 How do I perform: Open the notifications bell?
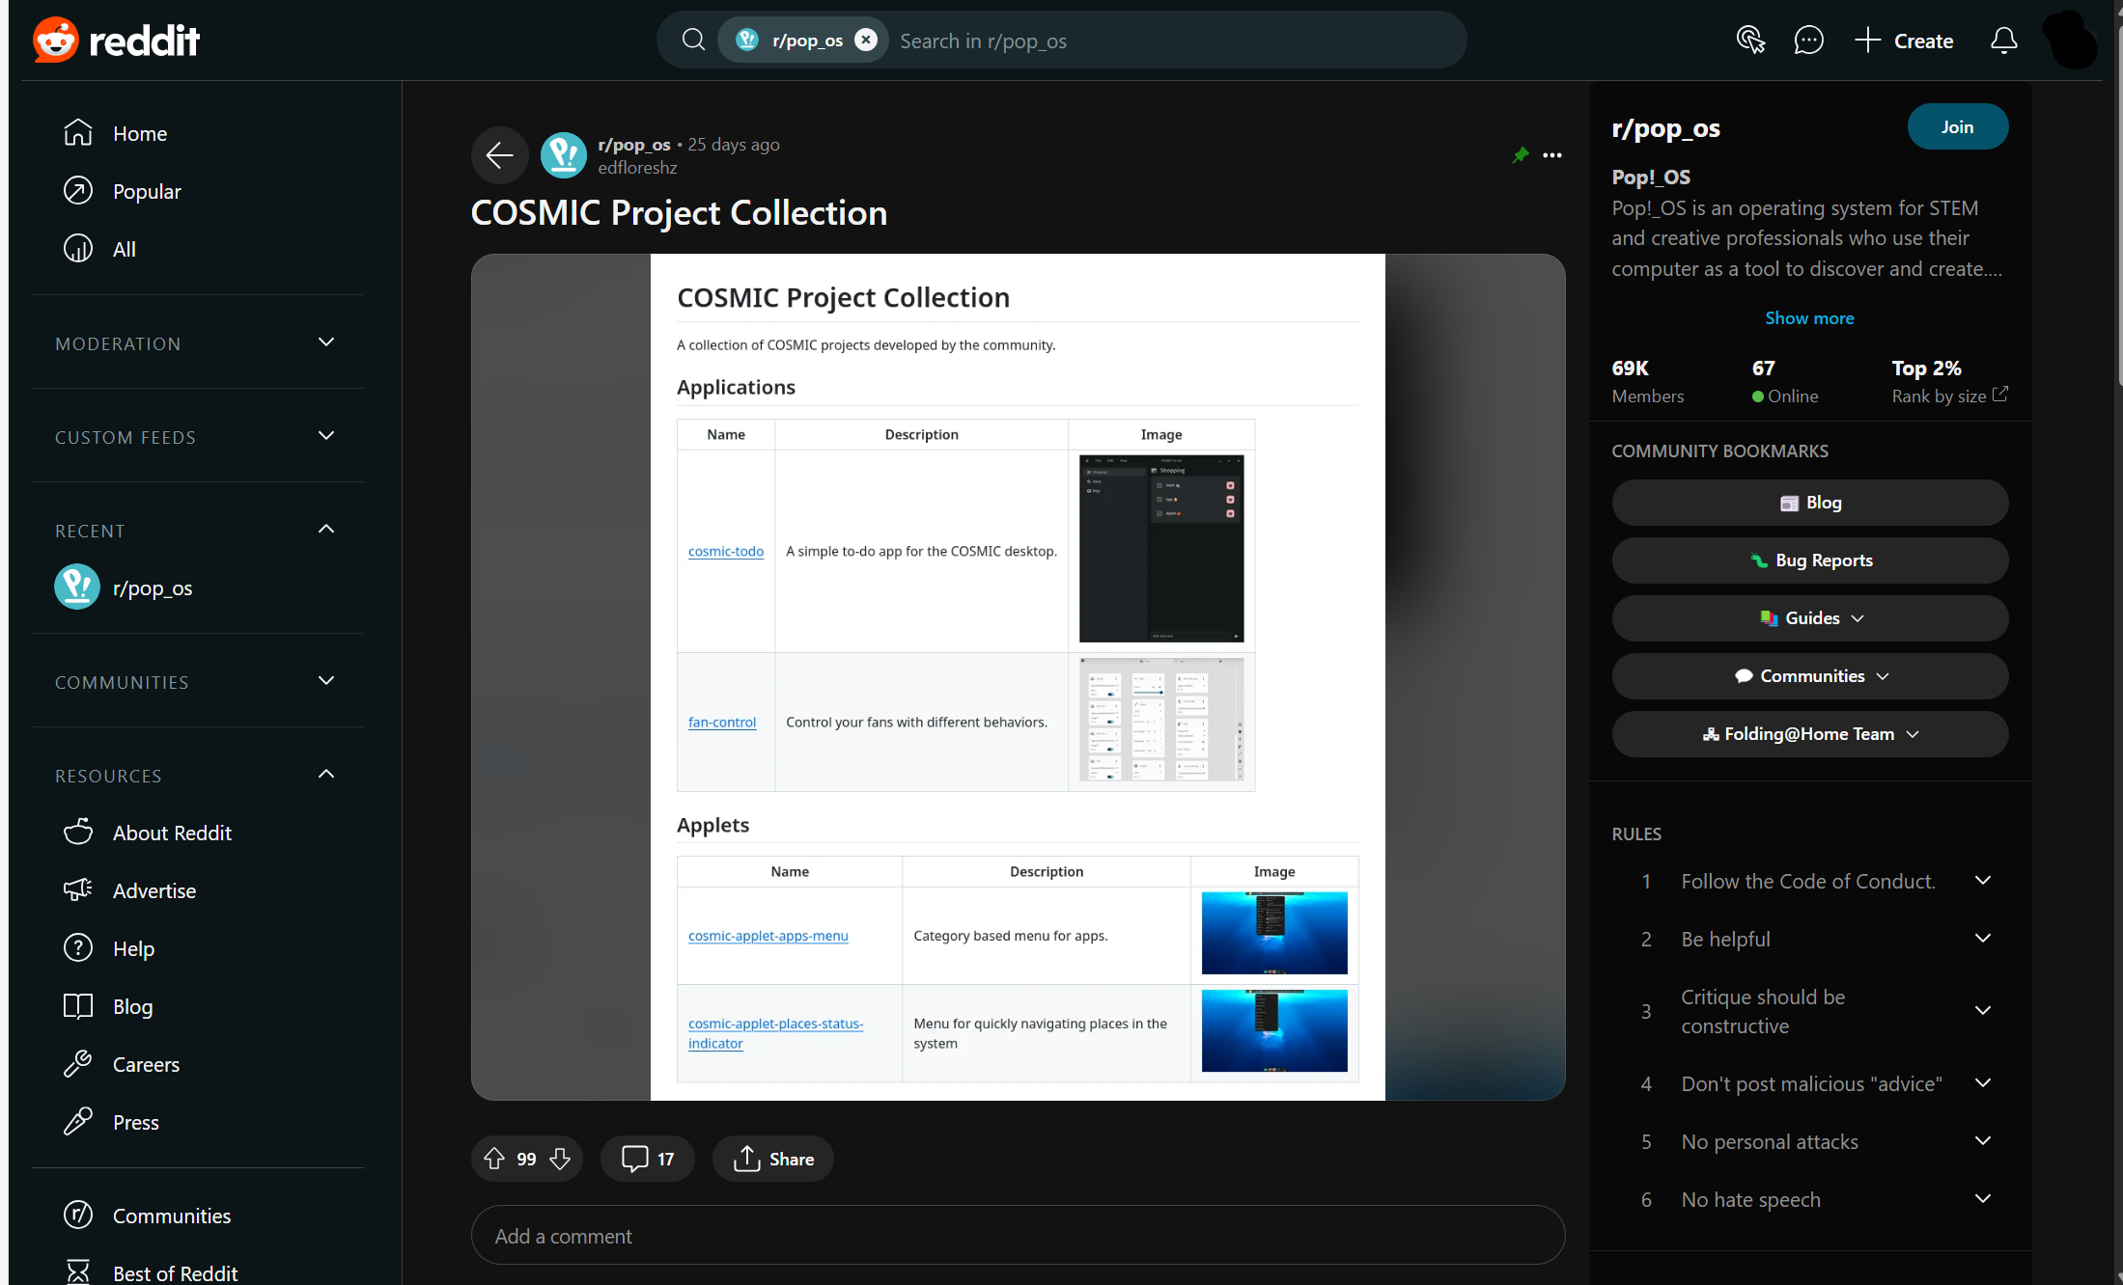[x=2003, y=41]
